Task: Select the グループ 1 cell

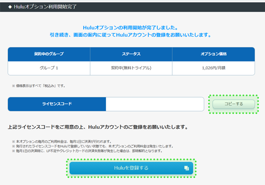Action: tap(49, 68)
